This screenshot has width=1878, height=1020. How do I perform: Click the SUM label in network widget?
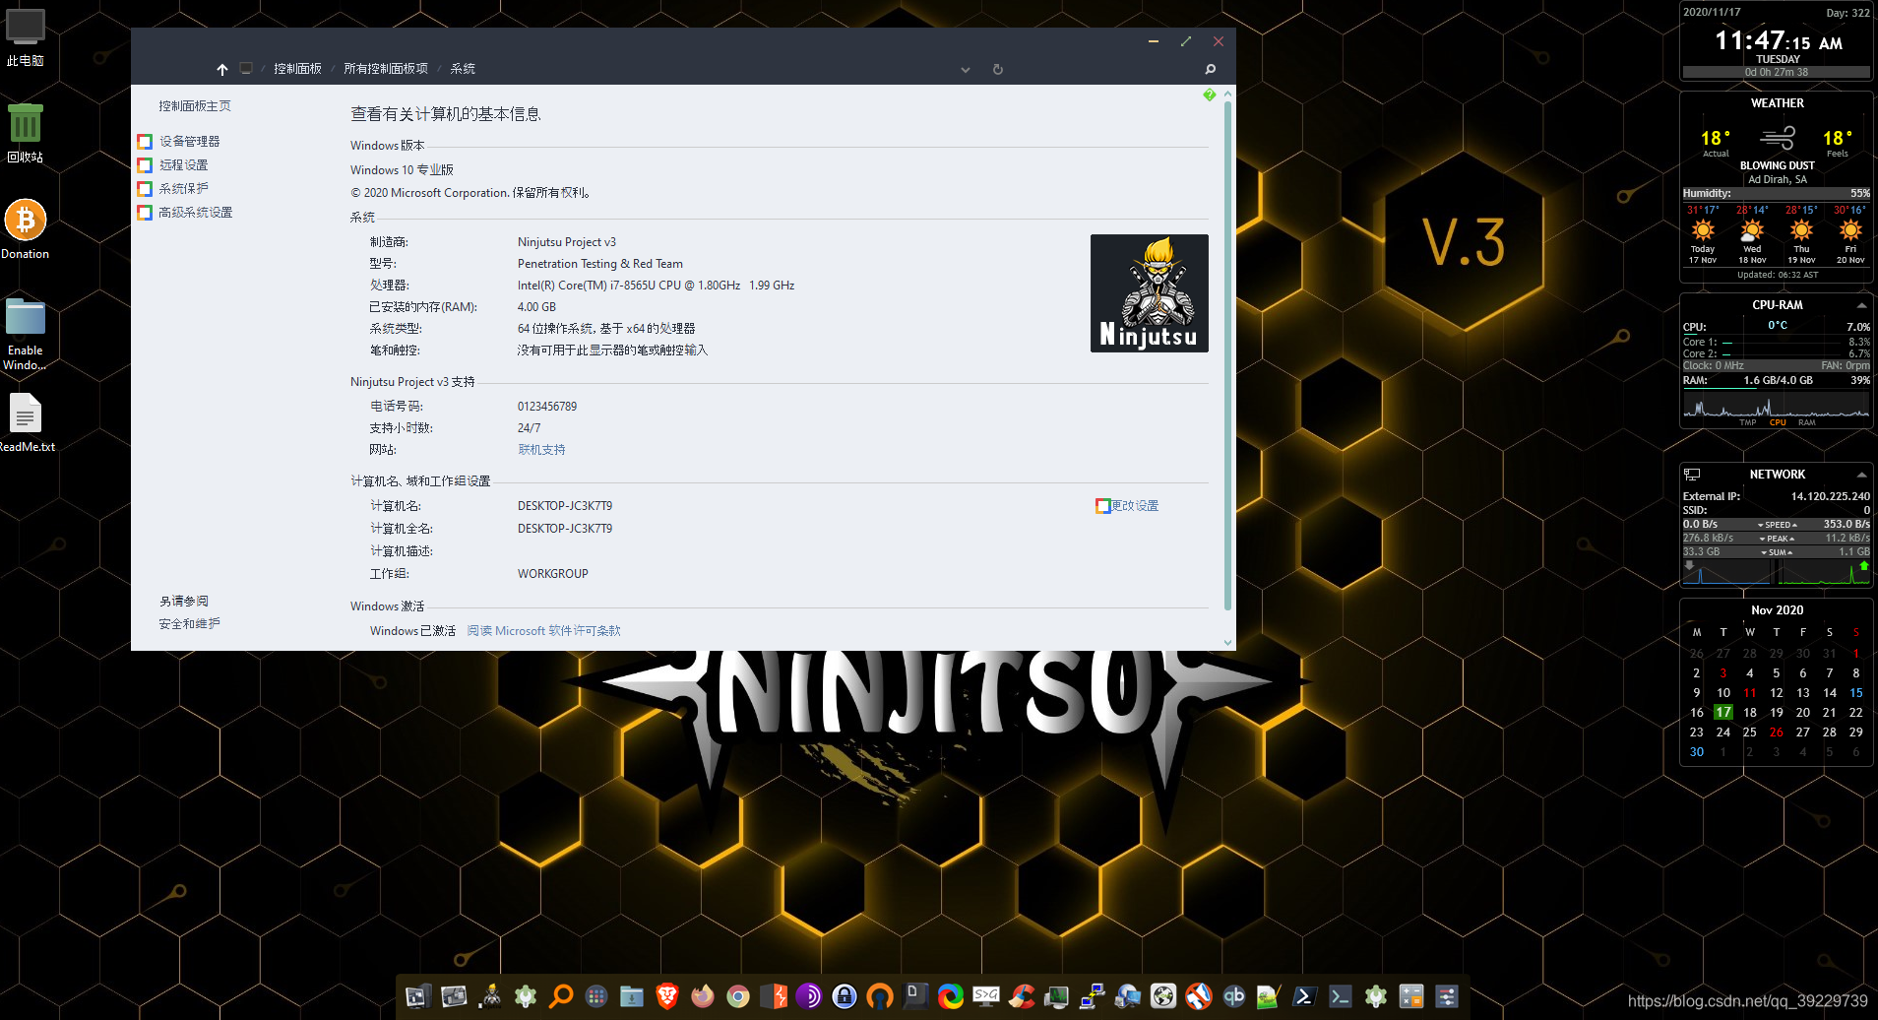coord(1778,552)
